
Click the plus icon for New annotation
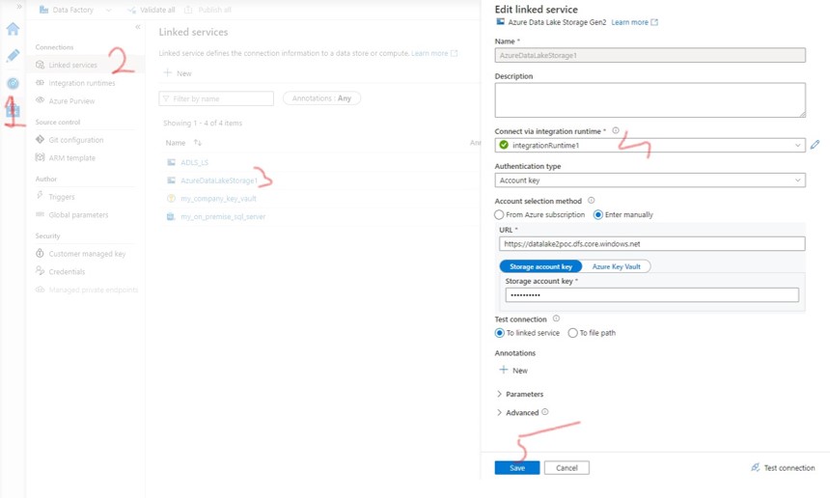(503, 371)
